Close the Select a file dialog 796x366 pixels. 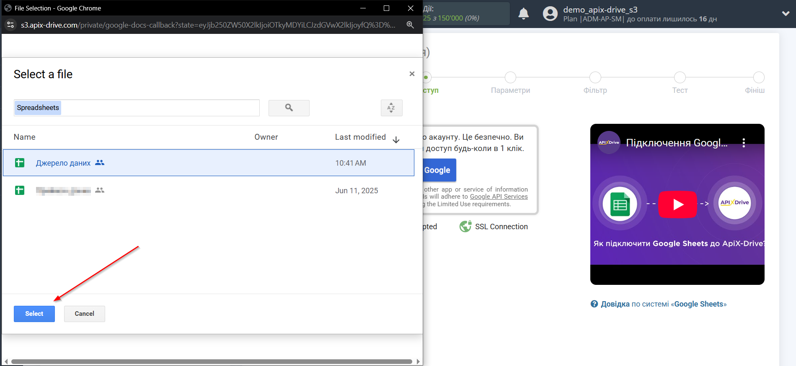(x=412, y=74)
